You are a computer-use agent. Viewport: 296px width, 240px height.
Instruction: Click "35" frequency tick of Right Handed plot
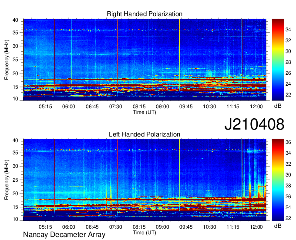(15, 33)
